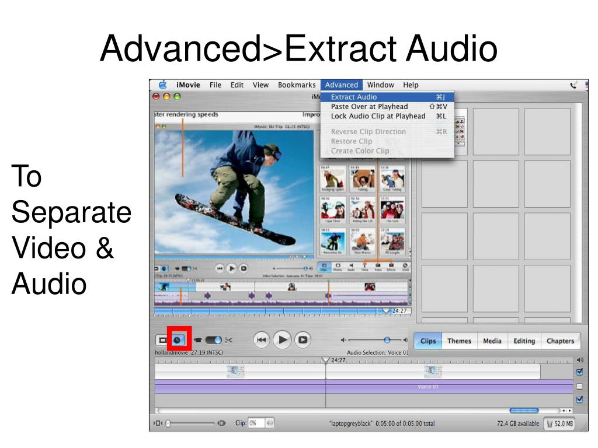Click the 'Audio Selection: Voice 01' text
The width and height of the screenshot is (598, 448).
[x=378, y=353]
